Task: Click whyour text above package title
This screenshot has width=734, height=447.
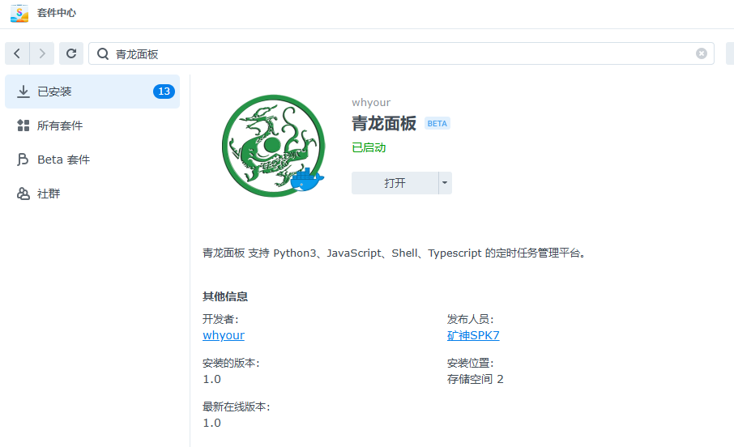Action: [371, 103]
